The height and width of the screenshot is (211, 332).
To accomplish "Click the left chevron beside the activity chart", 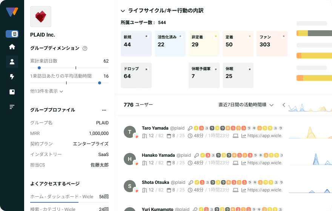I will [284, 105].
